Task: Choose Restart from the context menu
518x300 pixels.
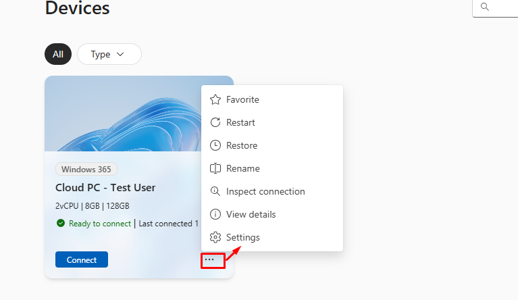Action: point(240,123)
